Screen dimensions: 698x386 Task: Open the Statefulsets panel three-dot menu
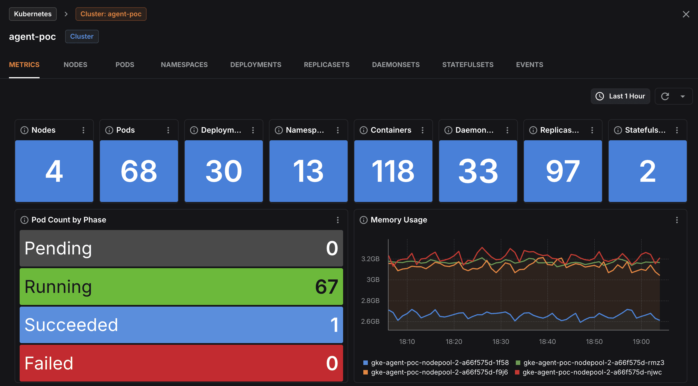click(677, 130)
